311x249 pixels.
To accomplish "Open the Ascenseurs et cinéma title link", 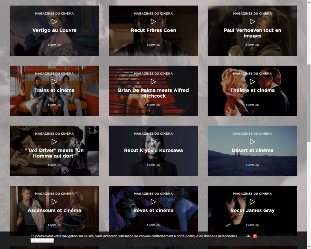I will tap(54, 210).
